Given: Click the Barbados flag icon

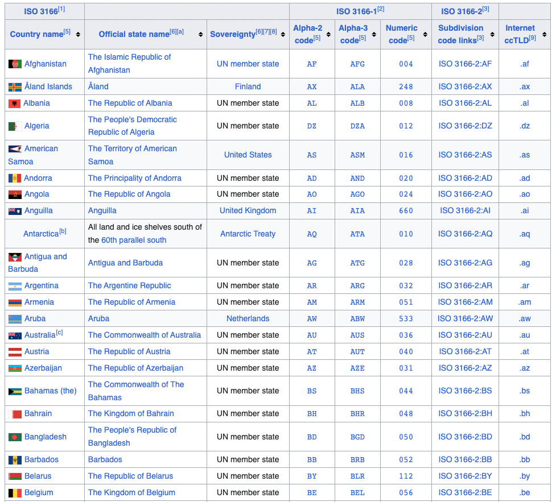Looking at the screenshot, I should pyautogui.click(x=15, y=460).
